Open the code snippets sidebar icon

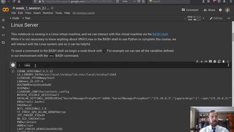pos(3,35)
